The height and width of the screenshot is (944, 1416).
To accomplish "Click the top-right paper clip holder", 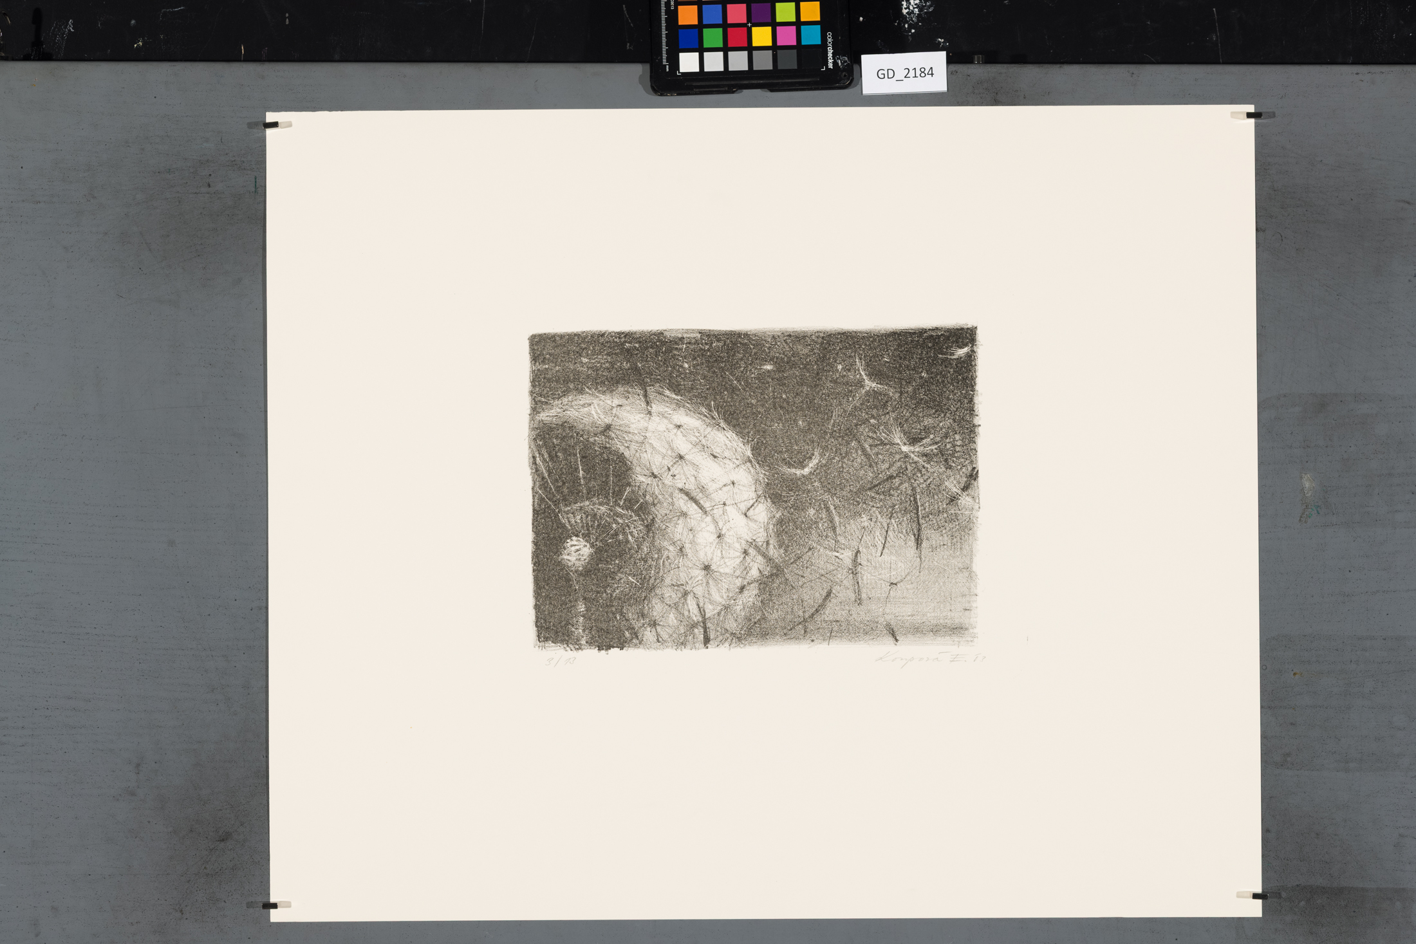I will (1253, 115).
